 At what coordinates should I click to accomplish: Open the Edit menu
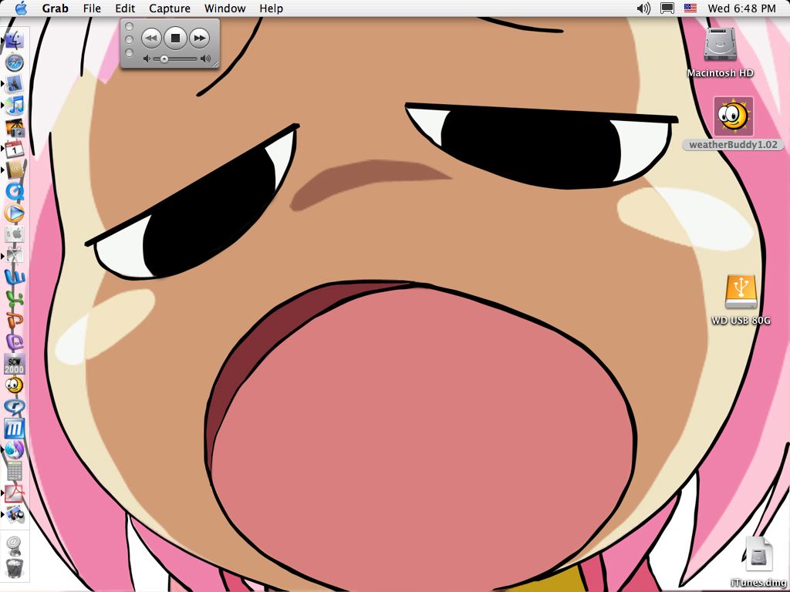125,8
